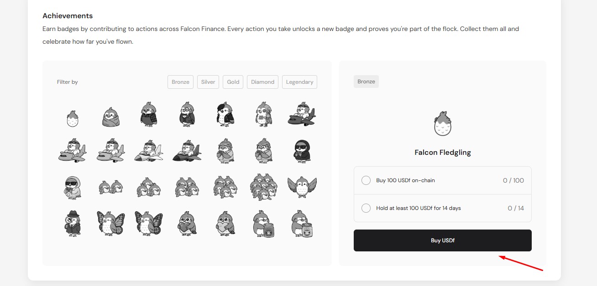Open the cyborg bird badge
The image size is (597, 286).
263,114
